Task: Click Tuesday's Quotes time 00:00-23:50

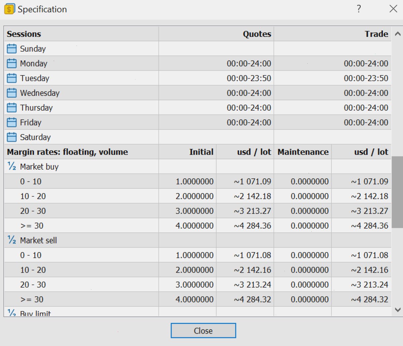Action: (249, 78)
